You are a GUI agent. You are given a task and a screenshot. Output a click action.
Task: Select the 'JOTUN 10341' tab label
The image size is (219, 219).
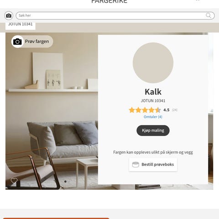pos(21,24)
